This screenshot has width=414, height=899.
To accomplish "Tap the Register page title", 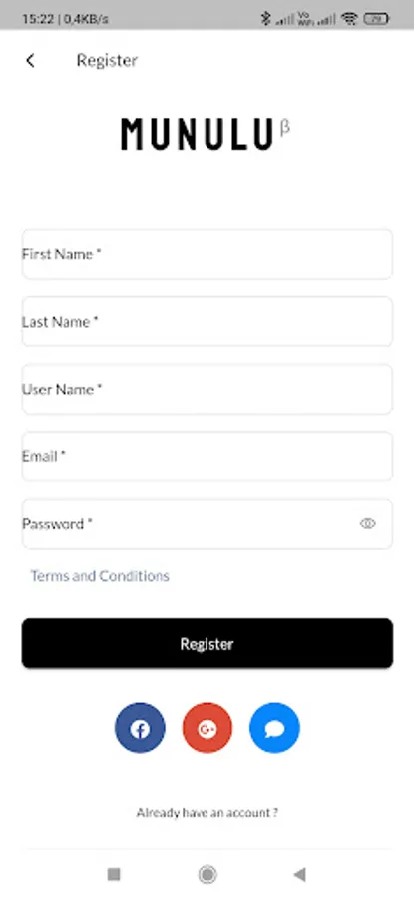I will pos(107,60).
